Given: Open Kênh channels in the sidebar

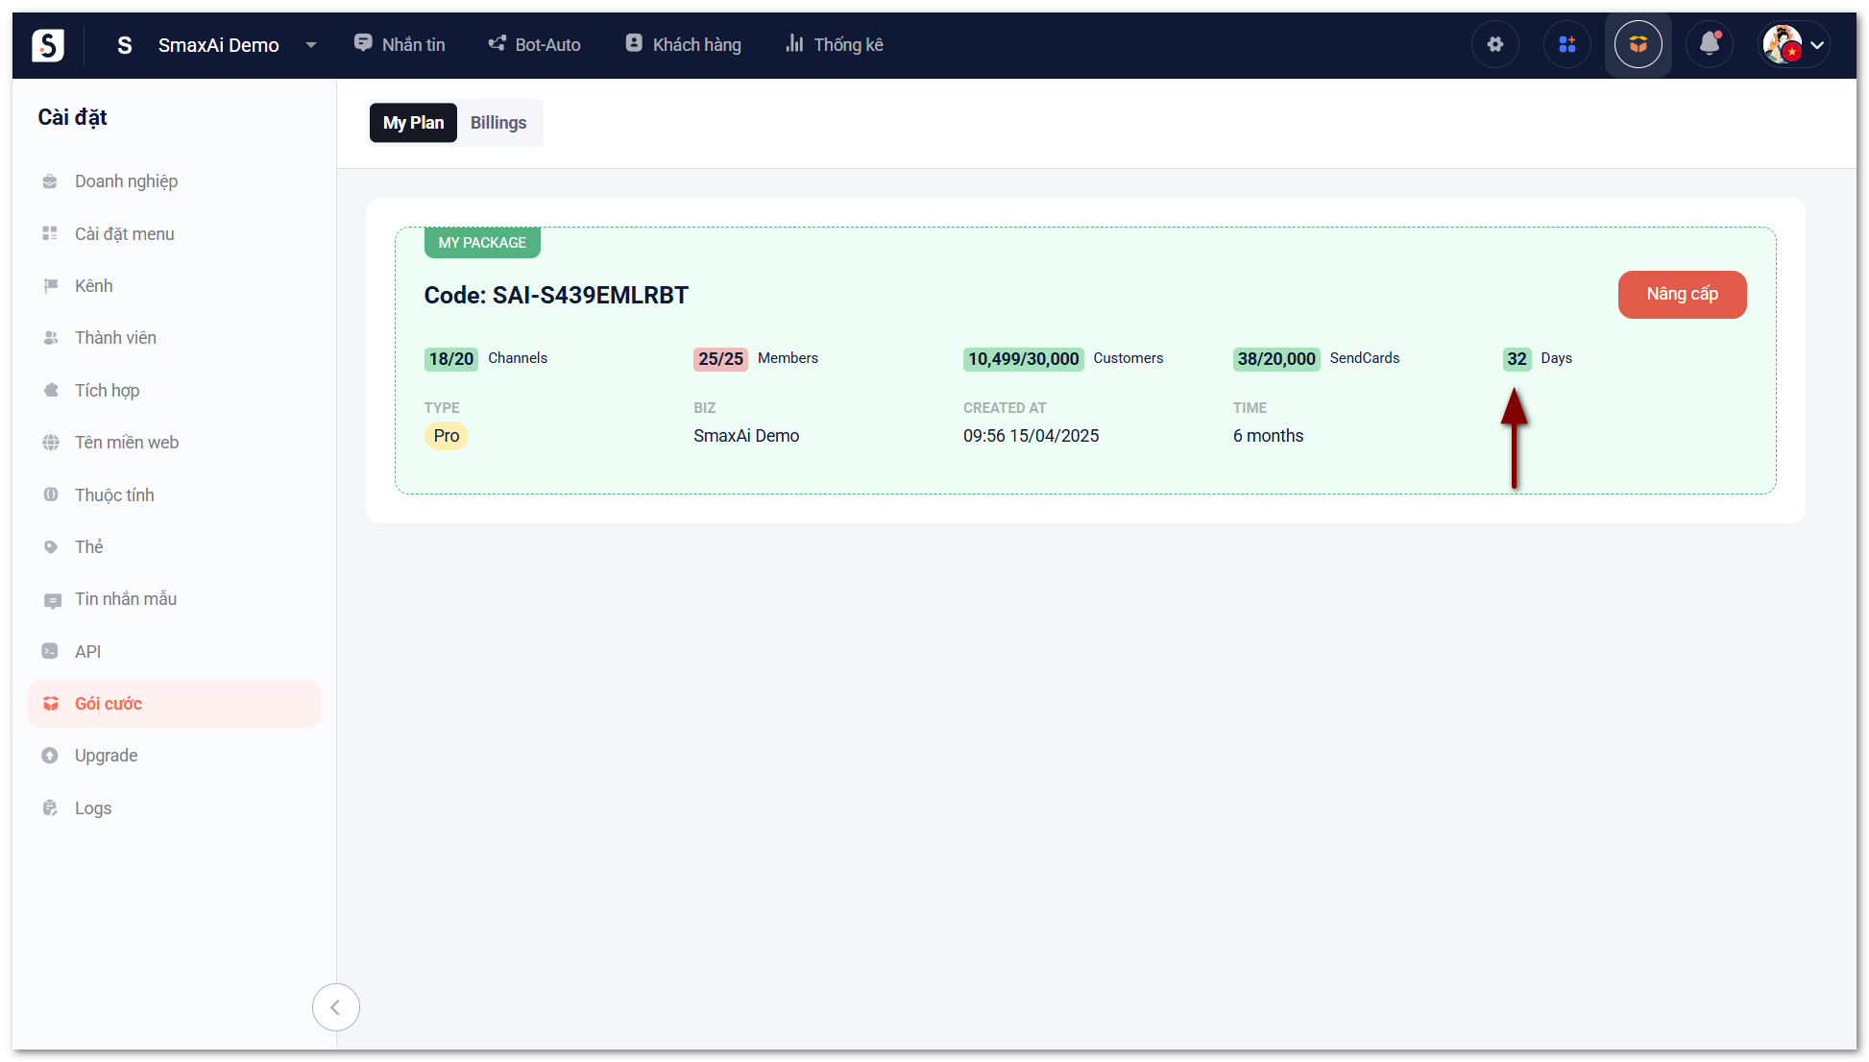Looking at the screenshot, I should coord(93,286).
